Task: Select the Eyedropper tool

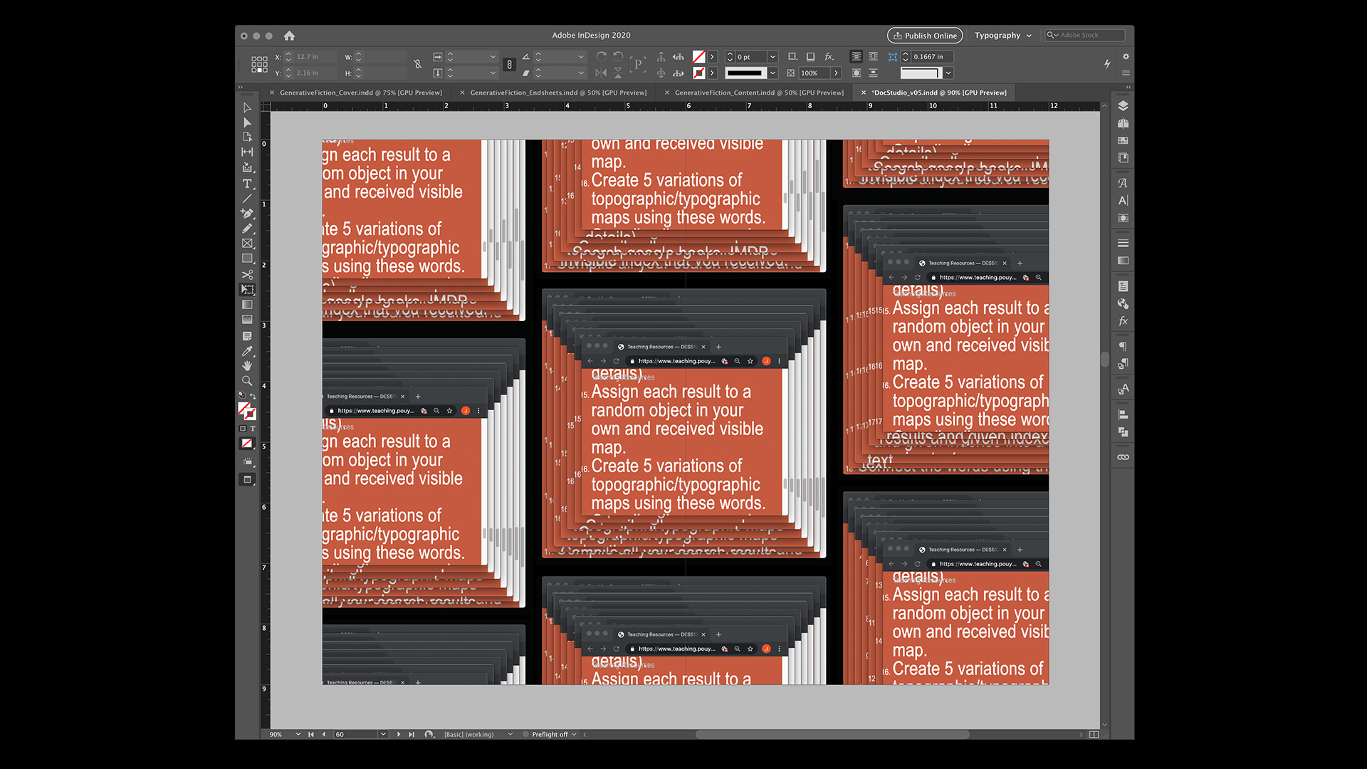Action: [247, 351]
